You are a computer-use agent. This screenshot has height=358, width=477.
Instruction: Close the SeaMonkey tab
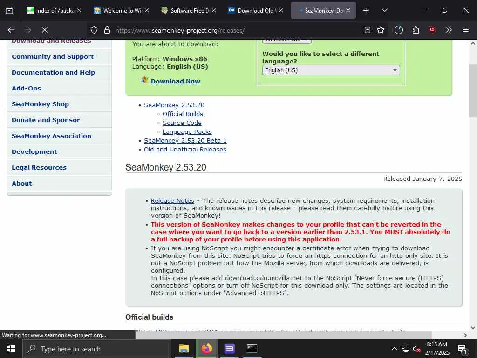348,10
